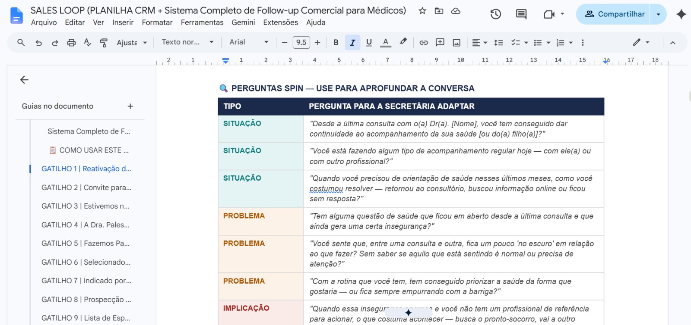Add a comment from toolbar
The height and width of the screenshot is (325, 691).
tap(440, 42)
